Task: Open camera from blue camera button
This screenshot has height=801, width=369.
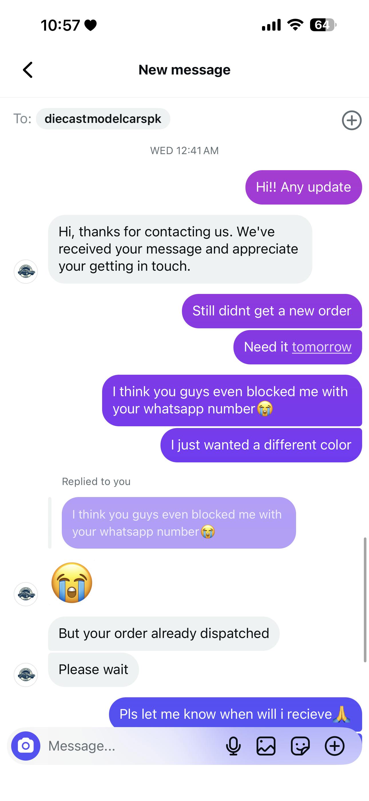Action: pos(26,746)
